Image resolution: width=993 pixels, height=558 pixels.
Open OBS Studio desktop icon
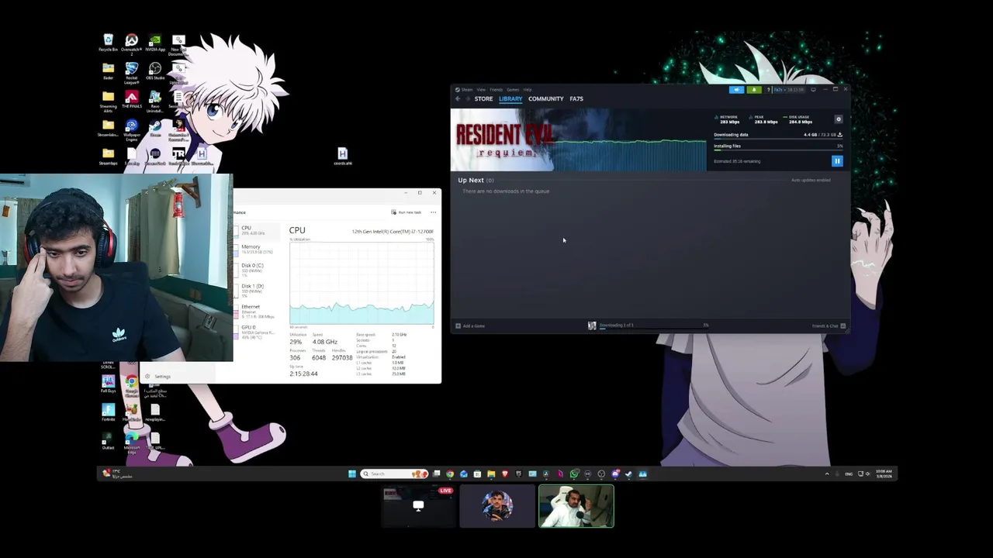click(x=155, y=71)
